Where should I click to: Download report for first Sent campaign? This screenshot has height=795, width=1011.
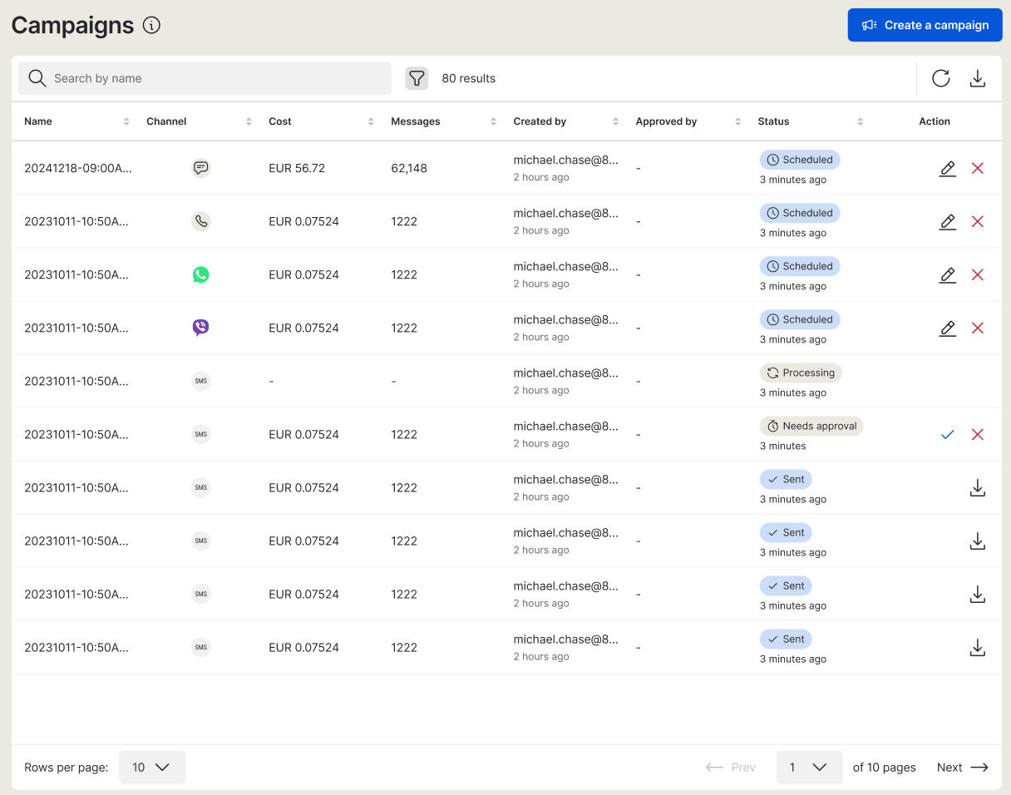(x=978, y=488)
